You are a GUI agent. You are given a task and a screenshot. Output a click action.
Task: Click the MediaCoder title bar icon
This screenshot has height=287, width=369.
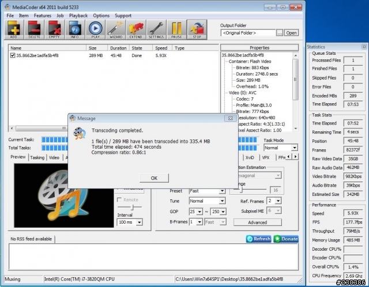click(7, 7)
